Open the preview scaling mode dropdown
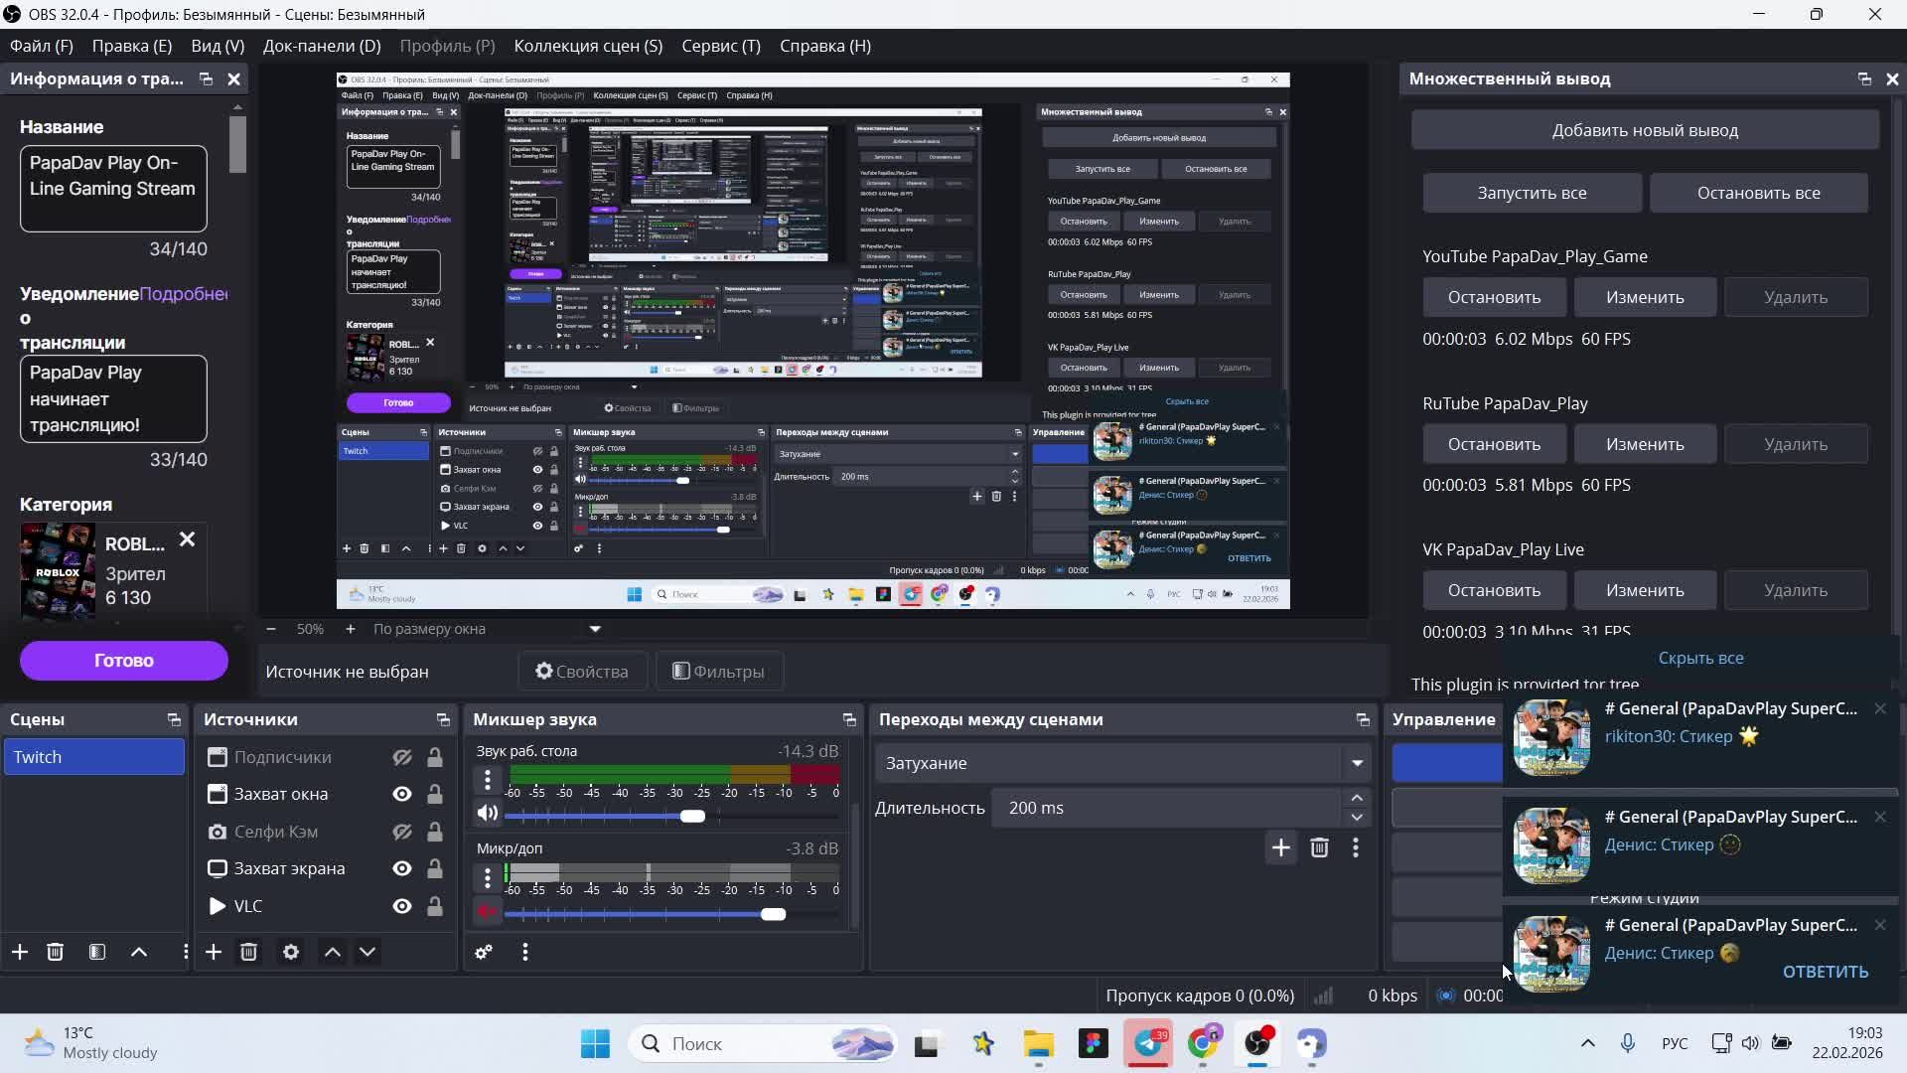The width and height of the screenshot is (1907, 1073). click(595, 629)
